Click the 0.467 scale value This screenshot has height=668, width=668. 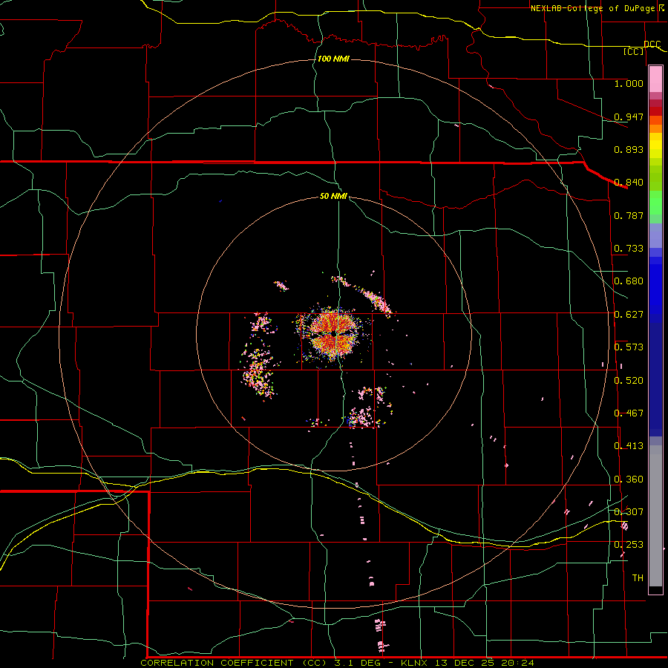[x=629, y=413]
